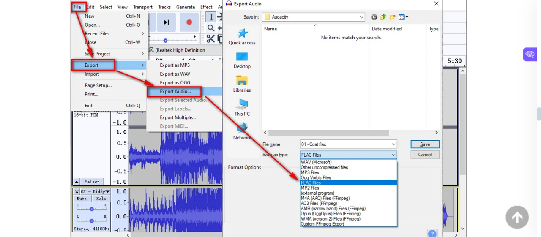Screen dimensions: 541x237
Task: Select the Zoom magnifier tool
Action: point(211,28)
